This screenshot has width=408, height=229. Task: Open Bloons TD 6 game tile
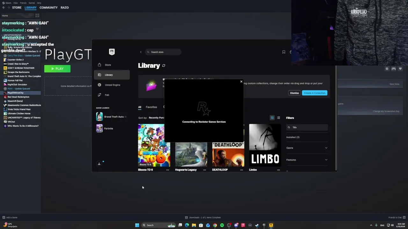click(154, 145)
